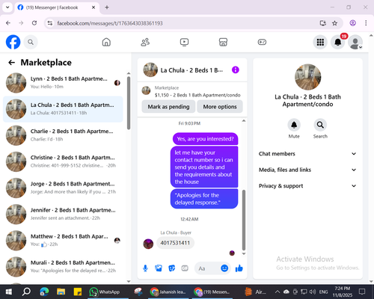Open the Facebook logo home link
The height and width of the screenshot is (299, 374).
13,42
